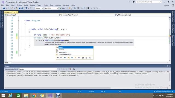Toggle the keywords filter in the IntelliSense popup
The height and width of the screenshot is (98, 175).
click(x=86, y=58)
